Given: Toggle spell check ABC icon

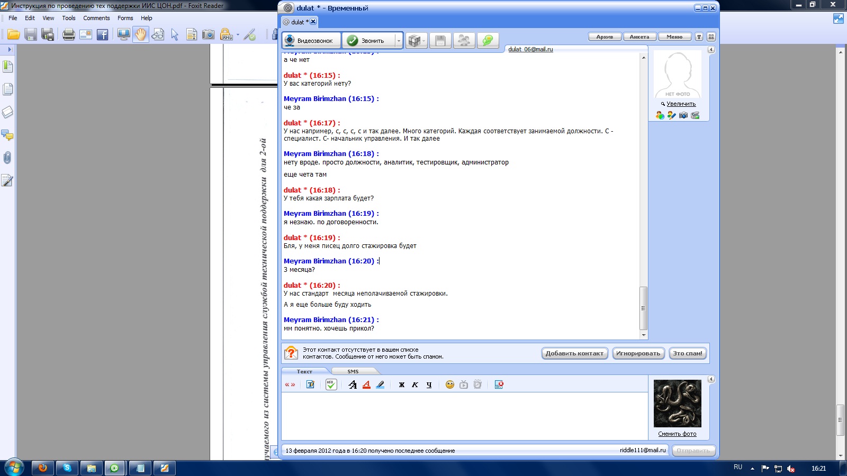Looking at the screenshot, I should [331, 385].
